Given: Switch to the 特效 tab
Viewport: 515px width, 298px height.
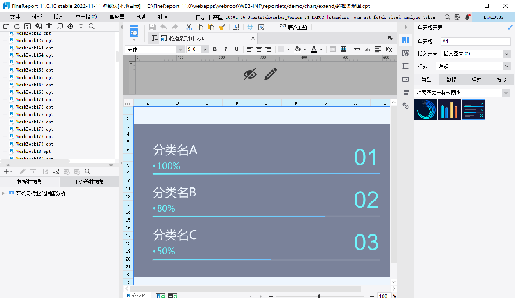Looking at the screenshot, I should coord(501,79).
